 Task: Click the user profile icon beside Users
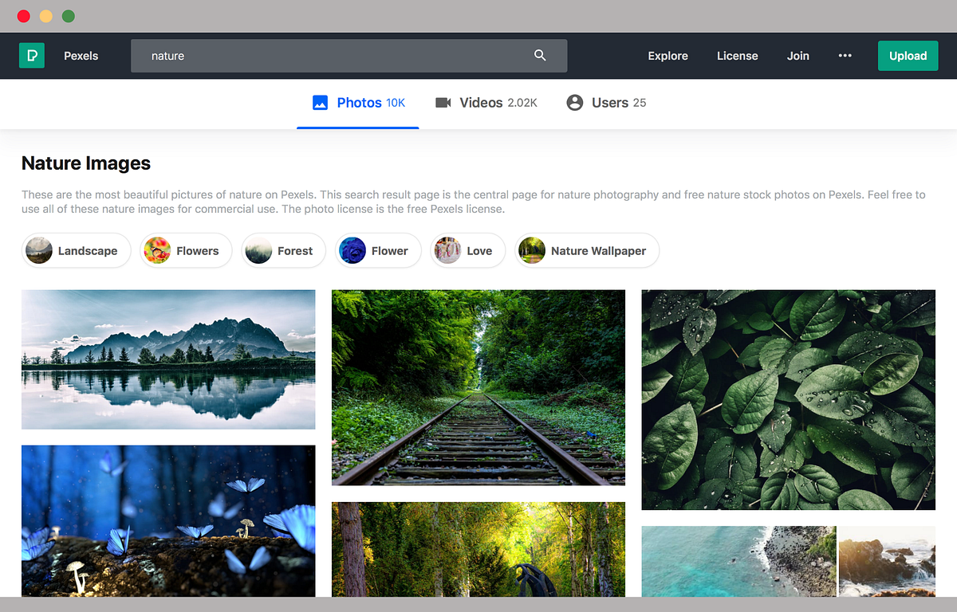click(x=574, y=102)
